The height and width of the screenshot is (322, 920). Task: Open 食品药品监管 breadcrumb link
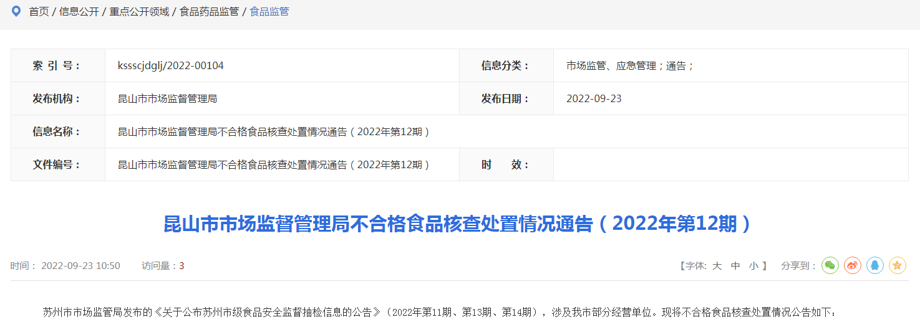pyautogui.click(x=209, y=12)
